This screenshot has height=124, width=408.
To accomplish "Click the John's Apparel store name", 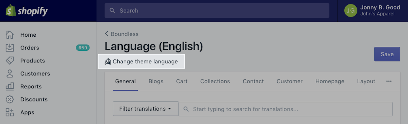I will point(377,14).
